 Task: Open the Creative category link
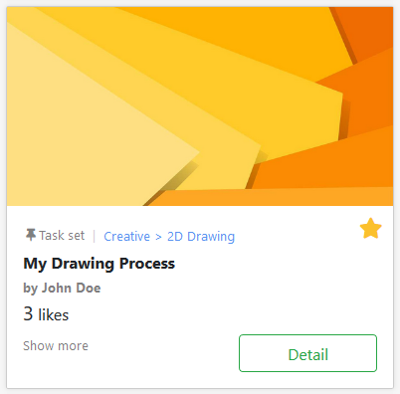[x=126, y=236]
